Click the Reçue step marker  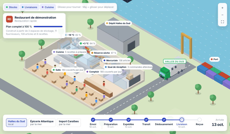tap(199, 120)
